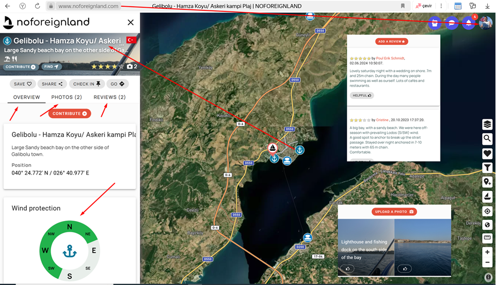Click the SHARE button

(x=52, y=84)
